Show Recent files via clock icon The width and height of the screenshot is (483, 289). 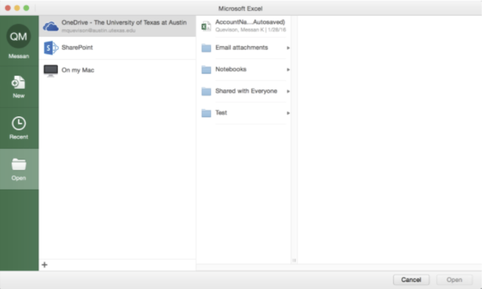18,123
